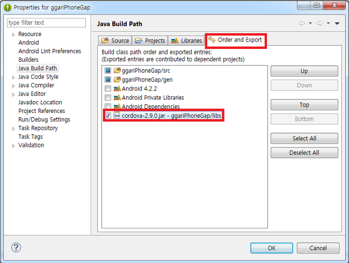Select Java Editor item
The width and height of the screenshot is (349, 263).
[32, 94]
